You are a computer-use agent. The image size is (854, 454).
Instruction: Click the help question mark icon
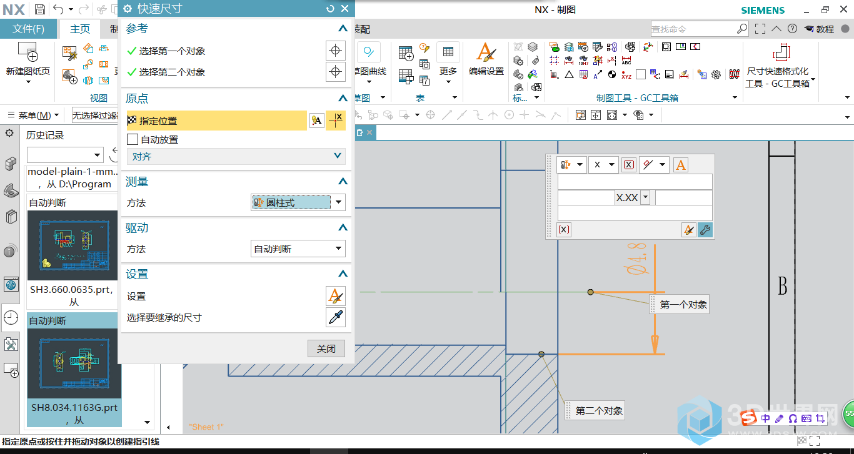(x=792, y=29)
